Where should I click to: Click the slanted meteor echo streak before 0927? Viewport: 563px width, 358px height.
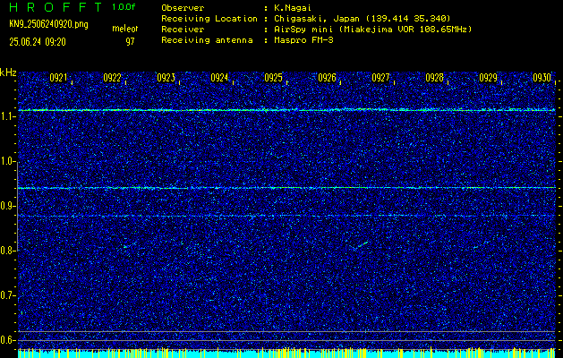click(361, 245)
